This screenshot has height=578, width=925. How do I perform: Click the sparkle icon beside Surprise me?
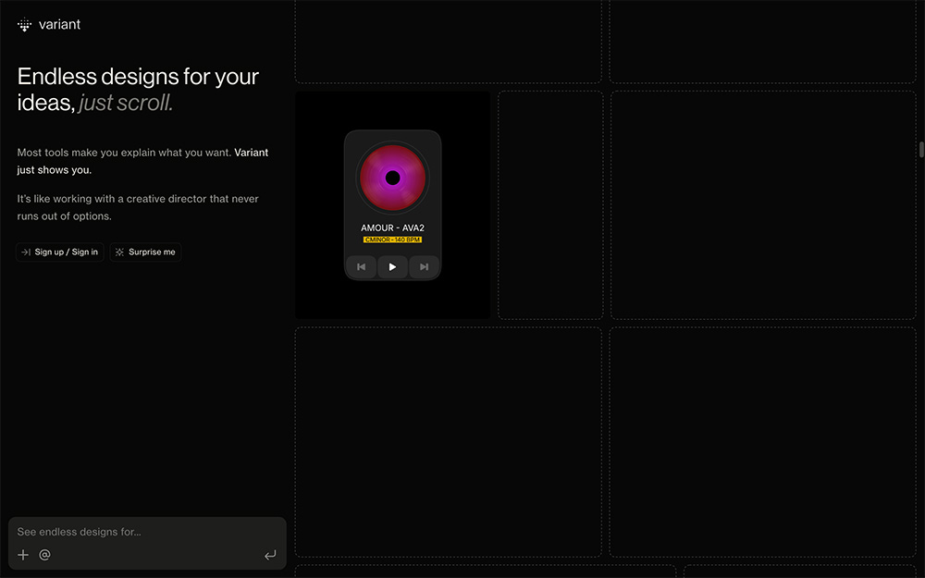119,252
